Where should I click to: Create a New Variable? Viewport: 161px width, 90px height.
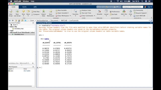tap(61, 10)
